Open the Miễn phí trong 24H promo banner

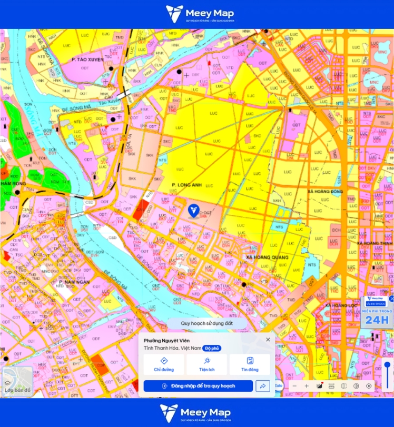click(x=377, y=312)
